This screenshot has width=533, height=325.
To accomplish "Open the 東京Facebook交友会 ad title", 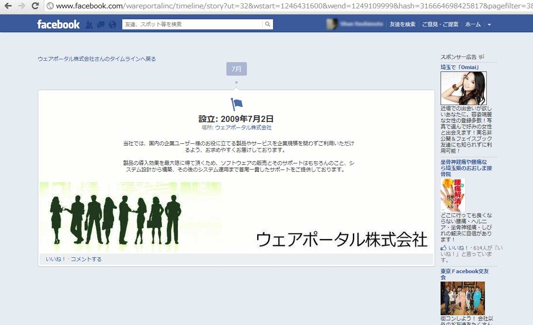I will coord(465,274).
